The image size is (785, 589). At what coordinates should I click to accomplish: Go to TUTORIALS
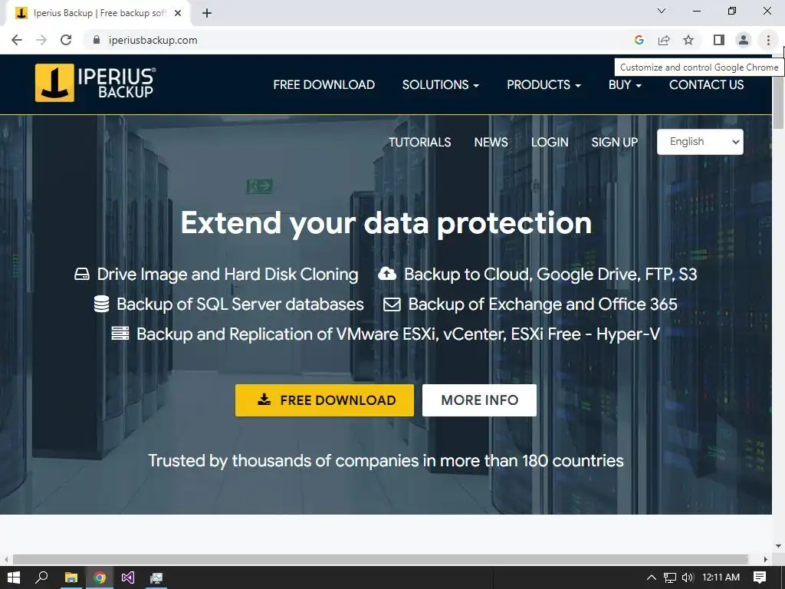(x=419, y=142)
